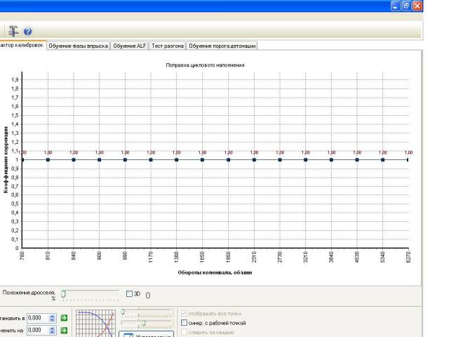This screenshot has width=449, height=337.
Task: Click the throttle position slider handle
Action: pos(63,294)
